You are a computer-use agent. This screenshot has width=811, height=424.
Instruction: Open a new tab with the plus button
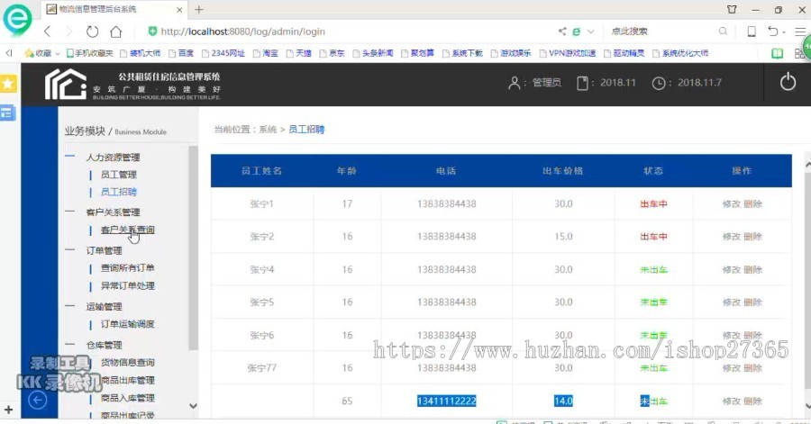199,9
